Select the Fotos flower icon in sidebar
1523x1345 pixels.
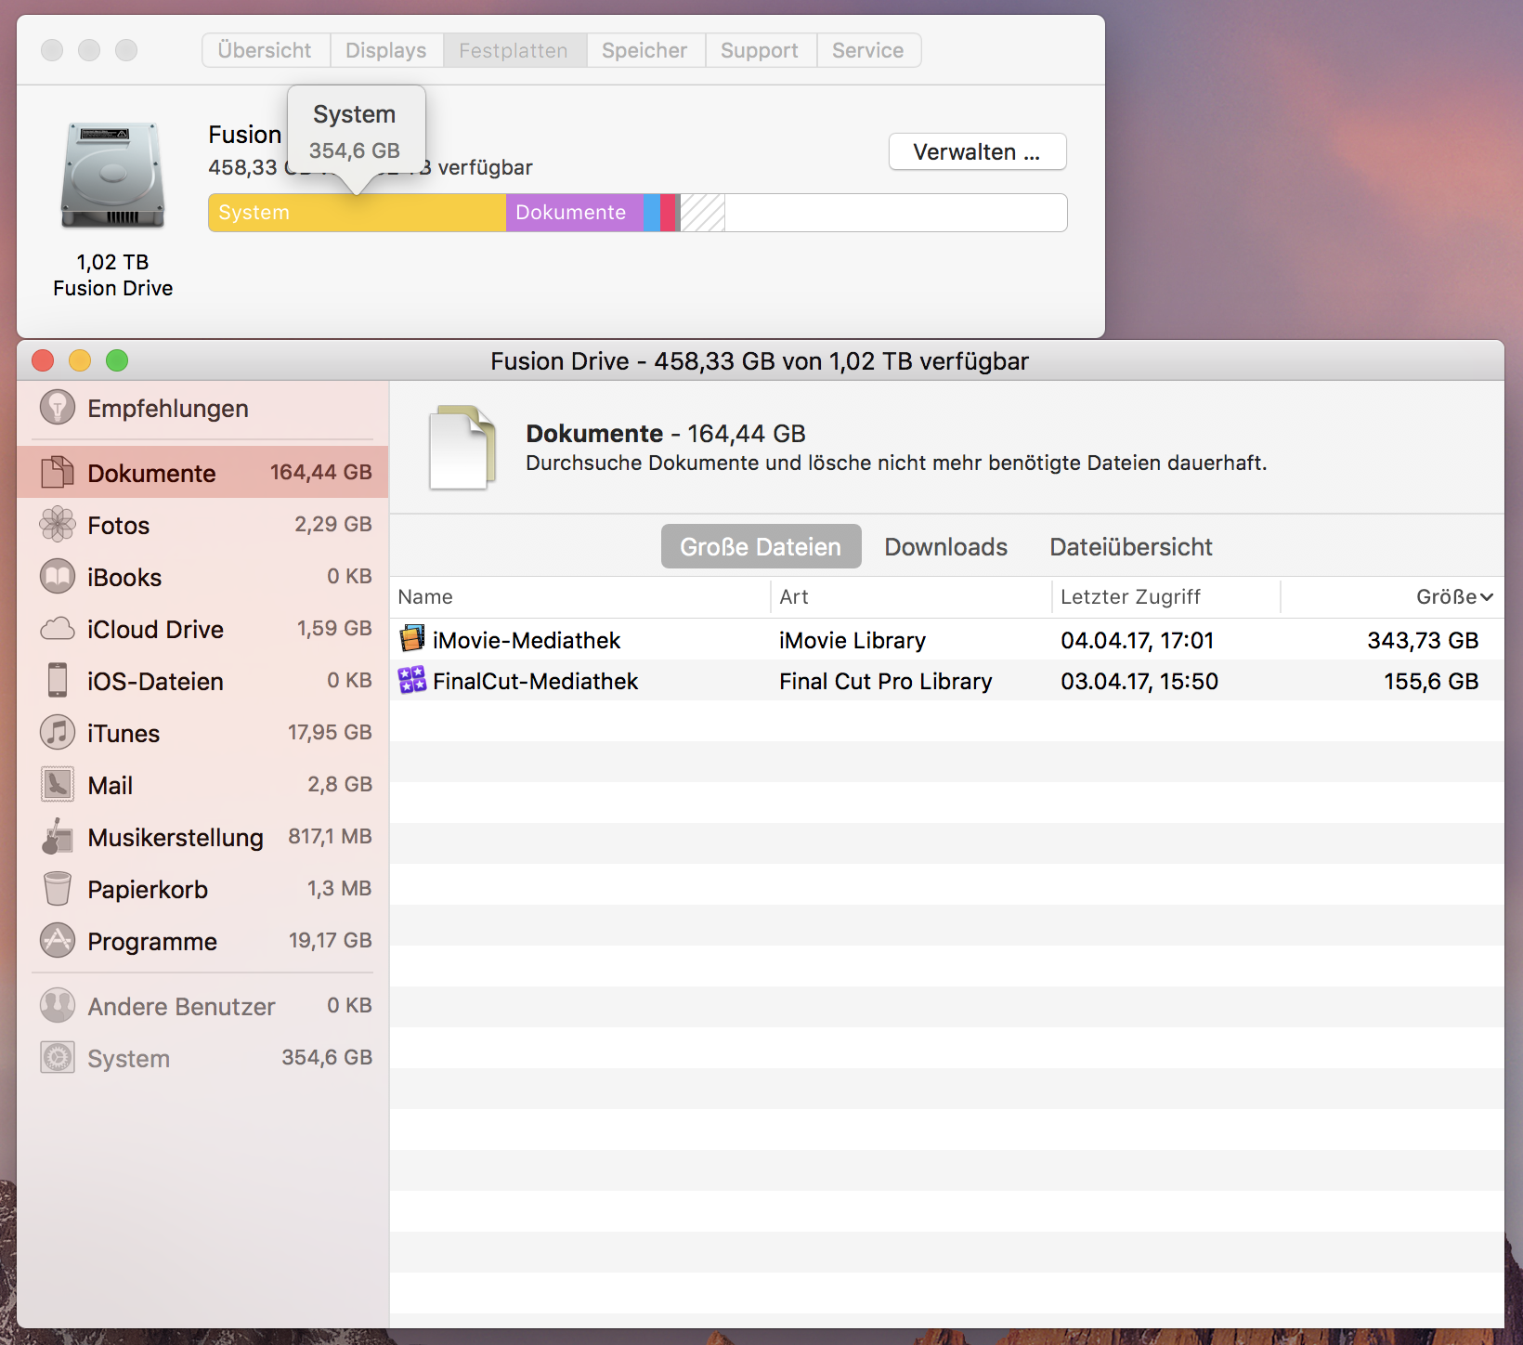(58, 525)
